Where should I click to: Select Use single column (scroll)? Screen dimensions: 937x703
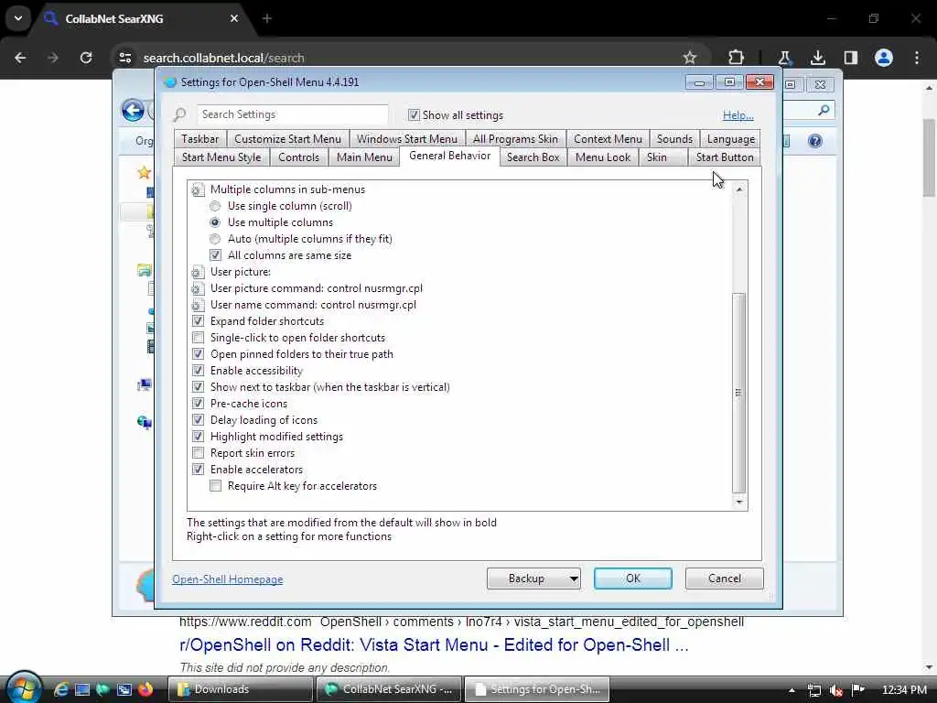coord(215,206)
